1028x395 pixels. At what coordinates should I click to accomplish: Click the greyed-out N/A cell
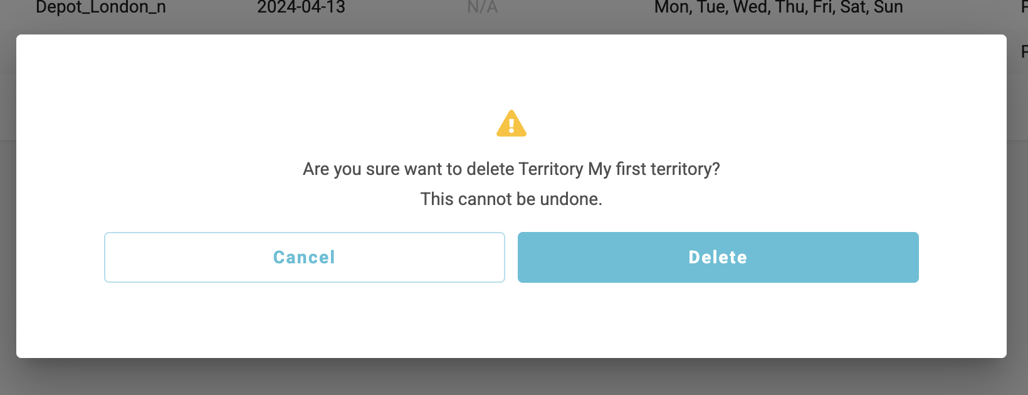coord(482,8)
